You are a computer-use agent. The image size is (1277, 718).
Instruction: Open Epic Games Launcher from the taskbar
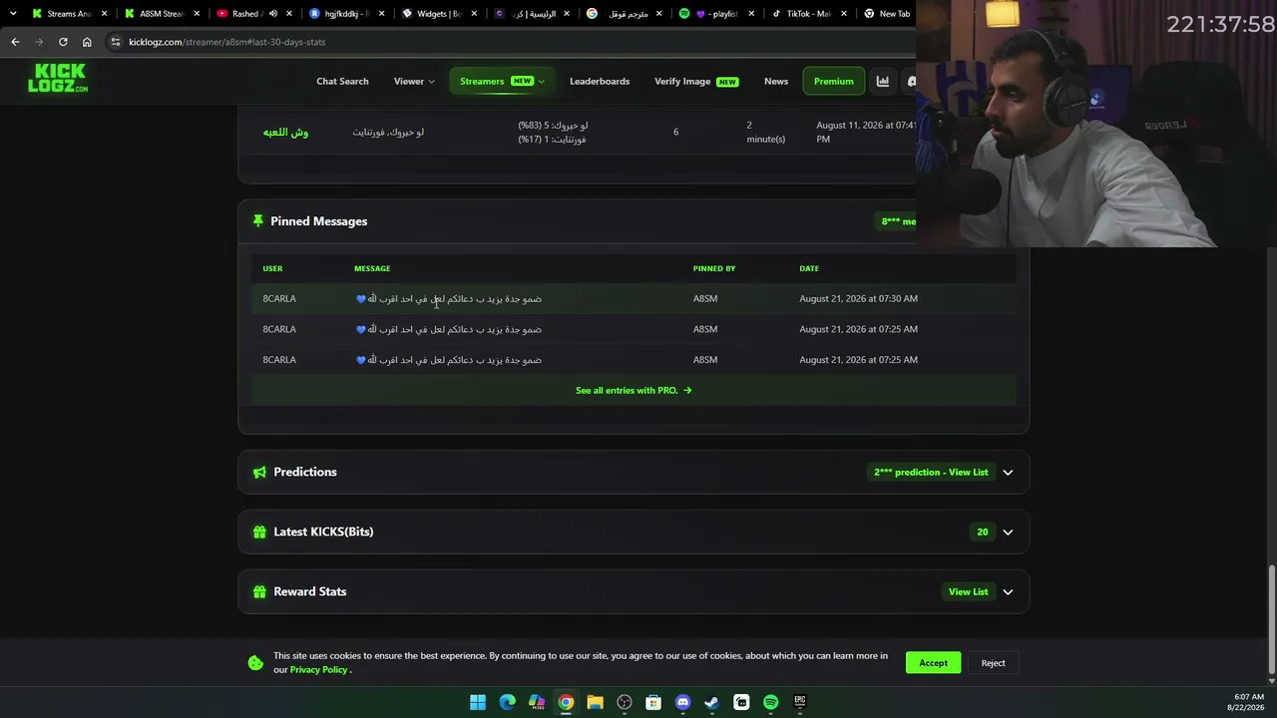800,702
